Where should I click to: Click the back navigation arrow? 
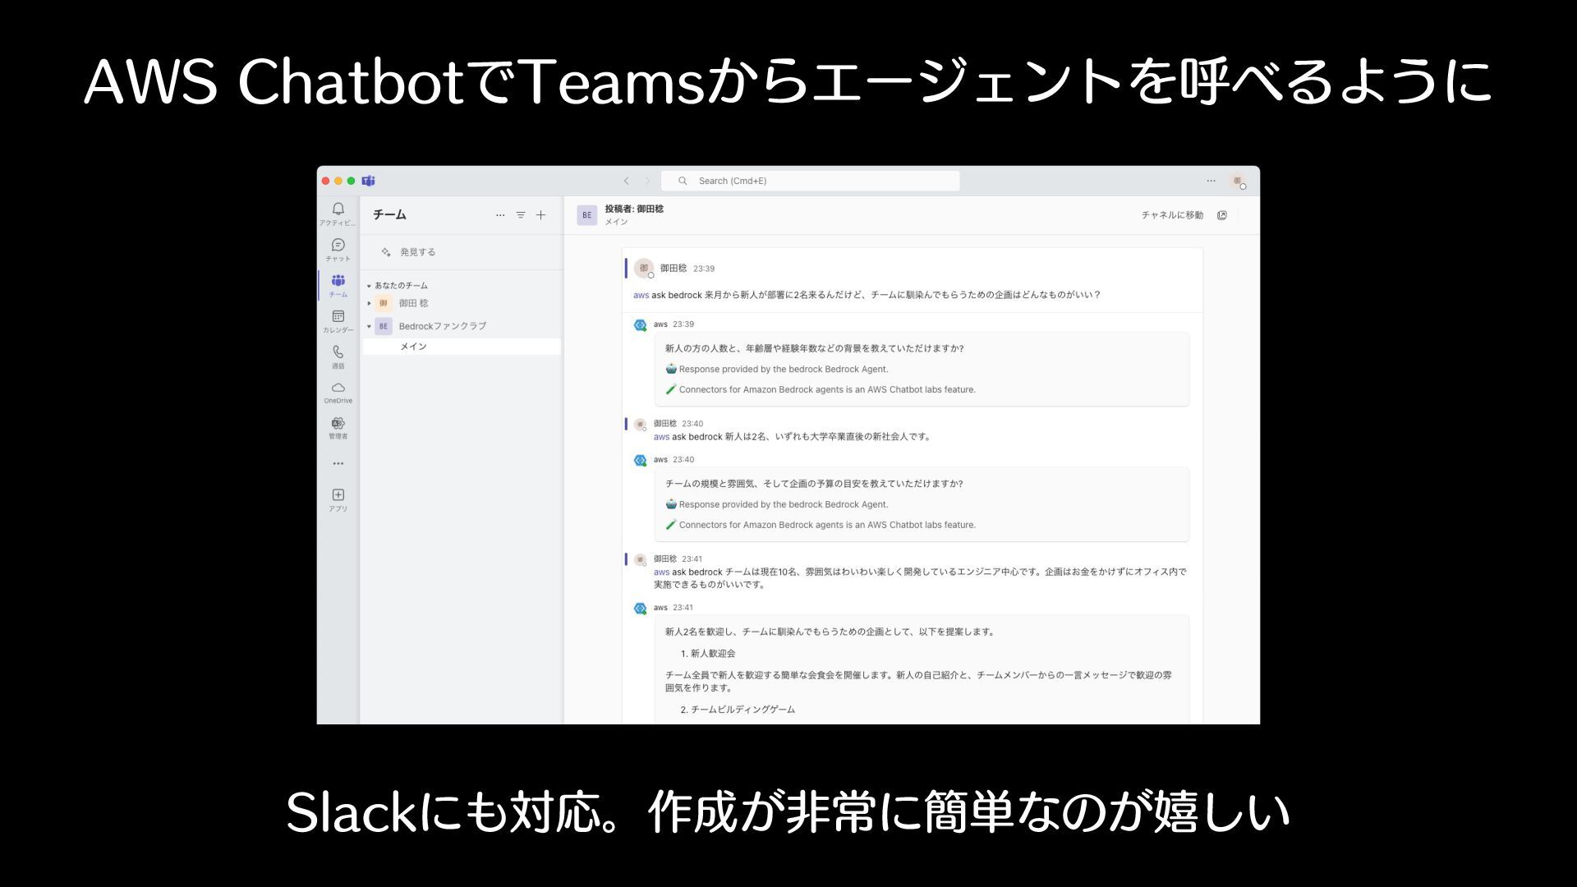click(x=626, y=181)
